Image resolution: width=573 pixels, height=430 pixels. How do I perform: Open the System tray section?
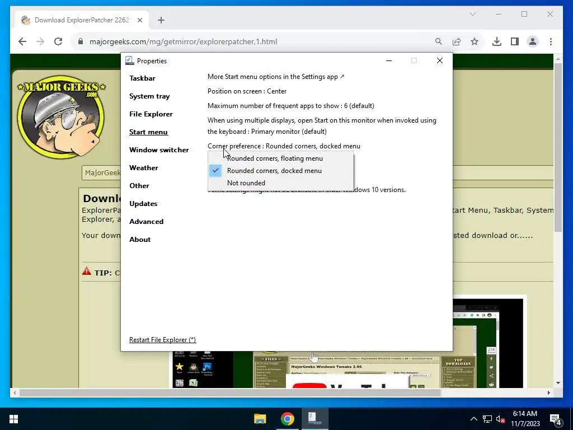coord(149,96)
